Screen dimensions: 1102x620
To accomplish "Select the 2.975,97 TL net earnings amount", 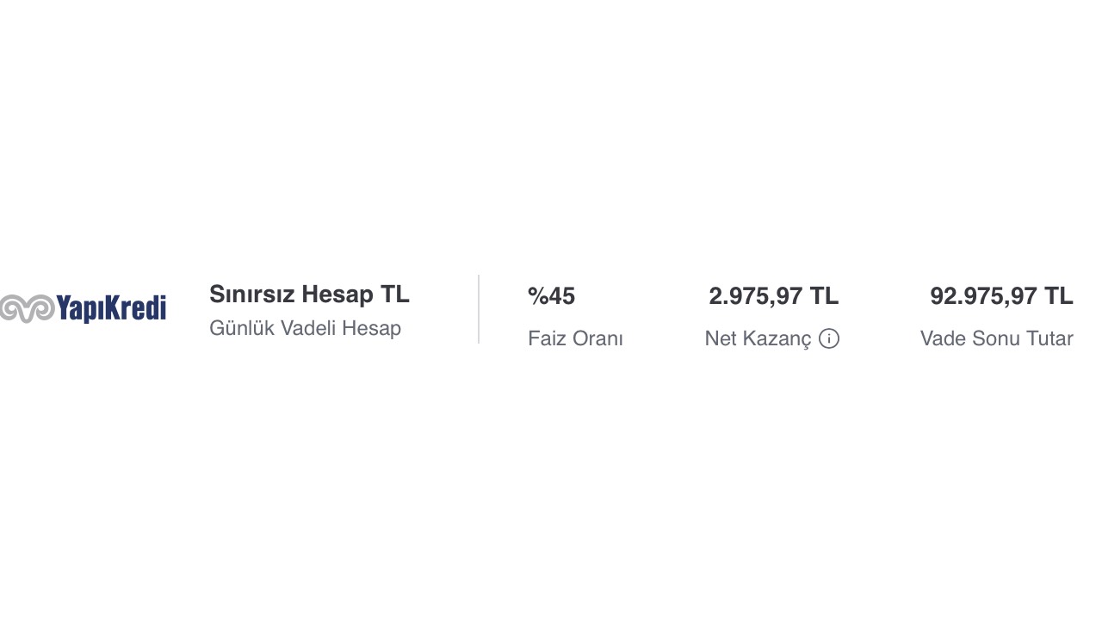I will coord(773,296).
